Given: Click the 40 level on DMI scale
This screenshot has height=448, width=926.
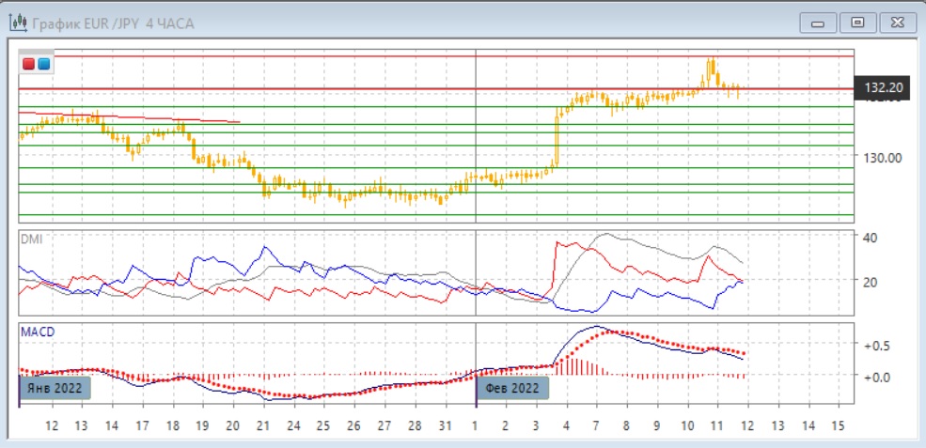Looking at the screenshot, I should tap(871, 237).
